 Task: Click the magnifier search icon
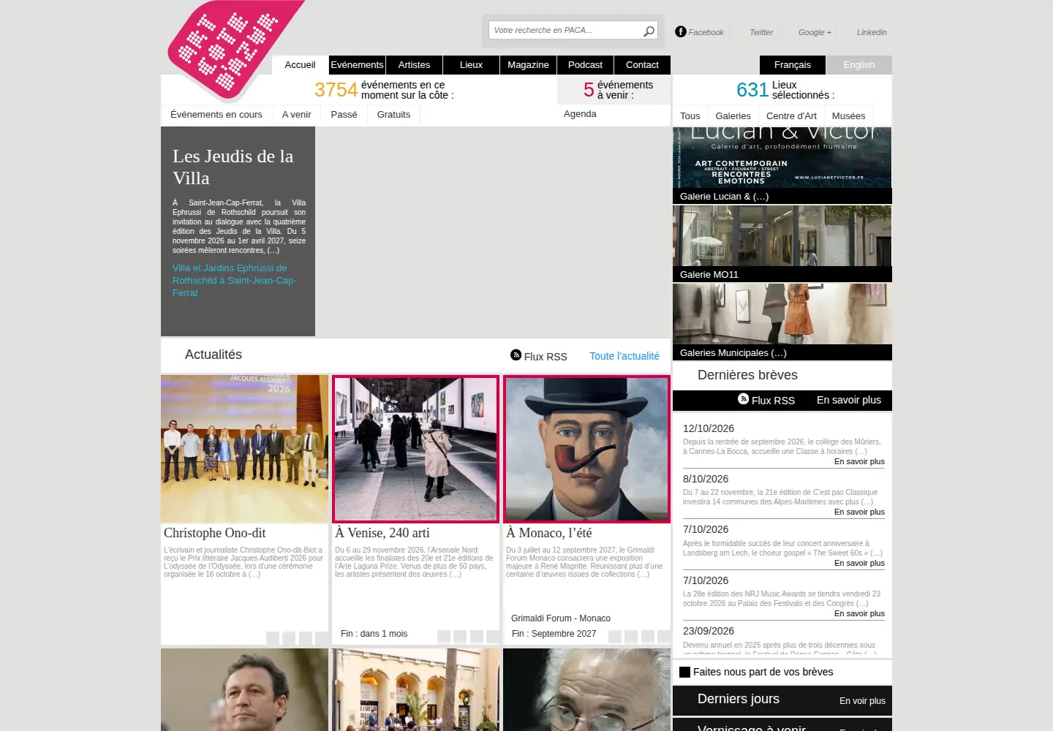(649, 31)
